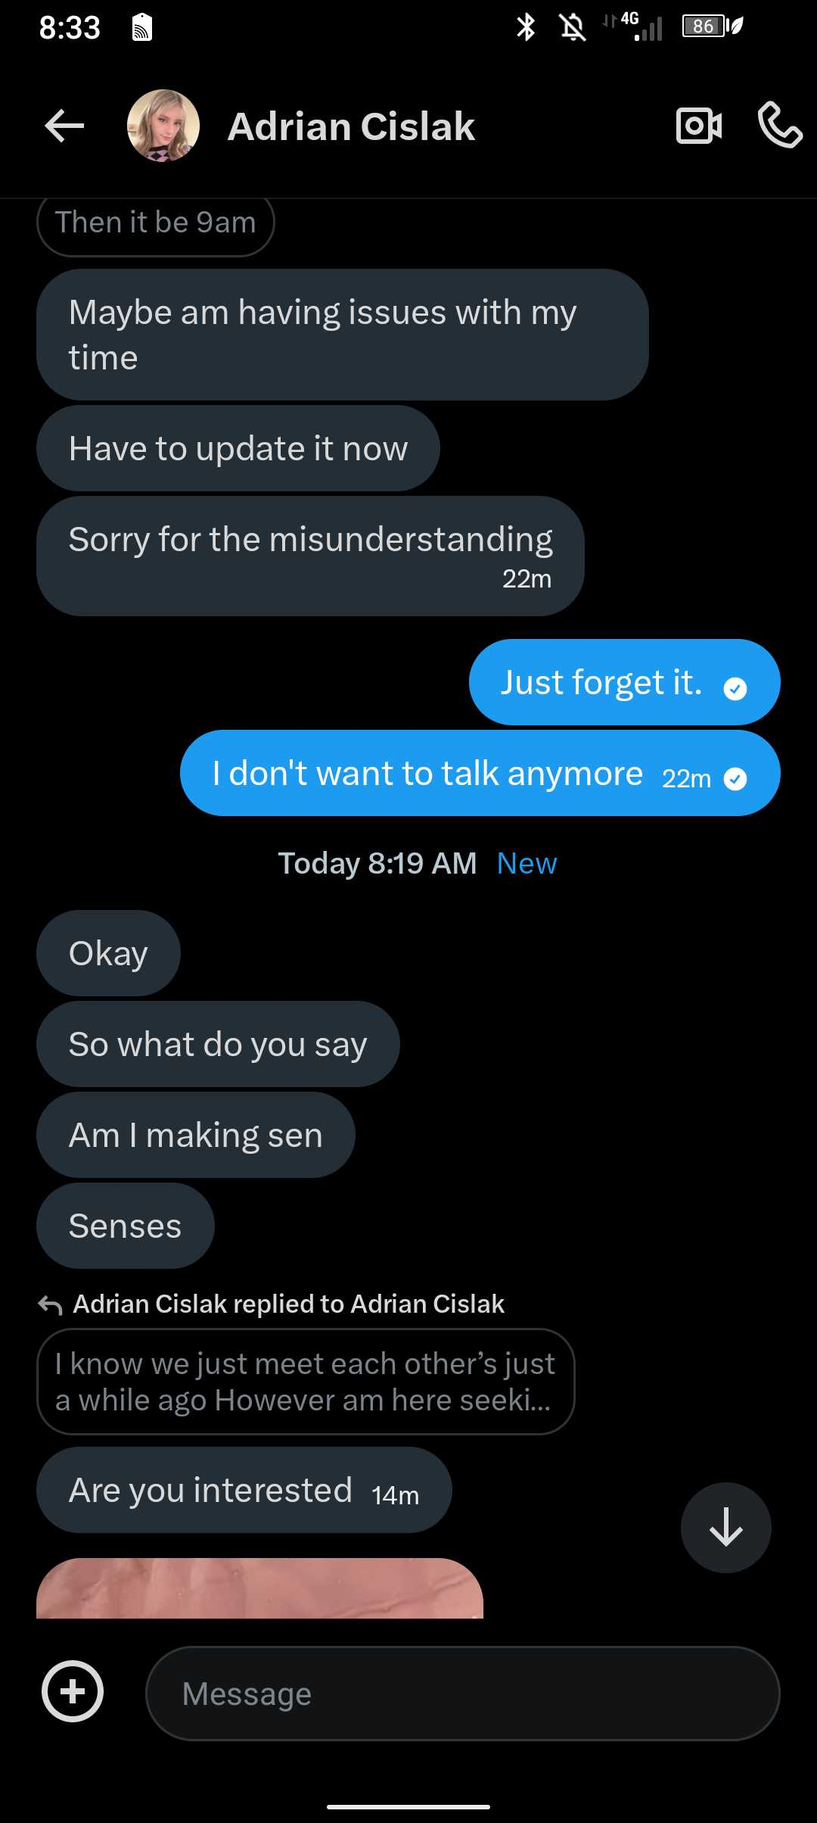
Task: Tap the muted notifications bell icon
Action: click(573, 28)
